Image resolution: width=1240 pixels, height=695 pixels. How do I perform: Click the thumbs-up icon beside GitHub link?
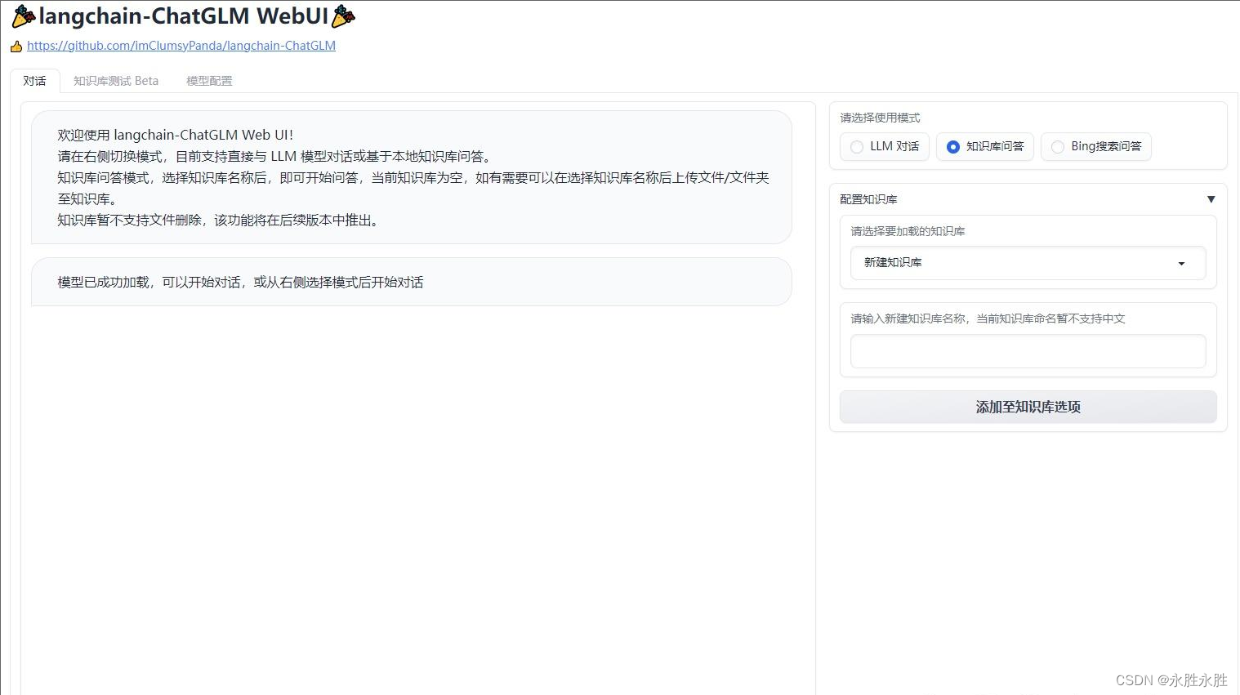coord(16,47)
